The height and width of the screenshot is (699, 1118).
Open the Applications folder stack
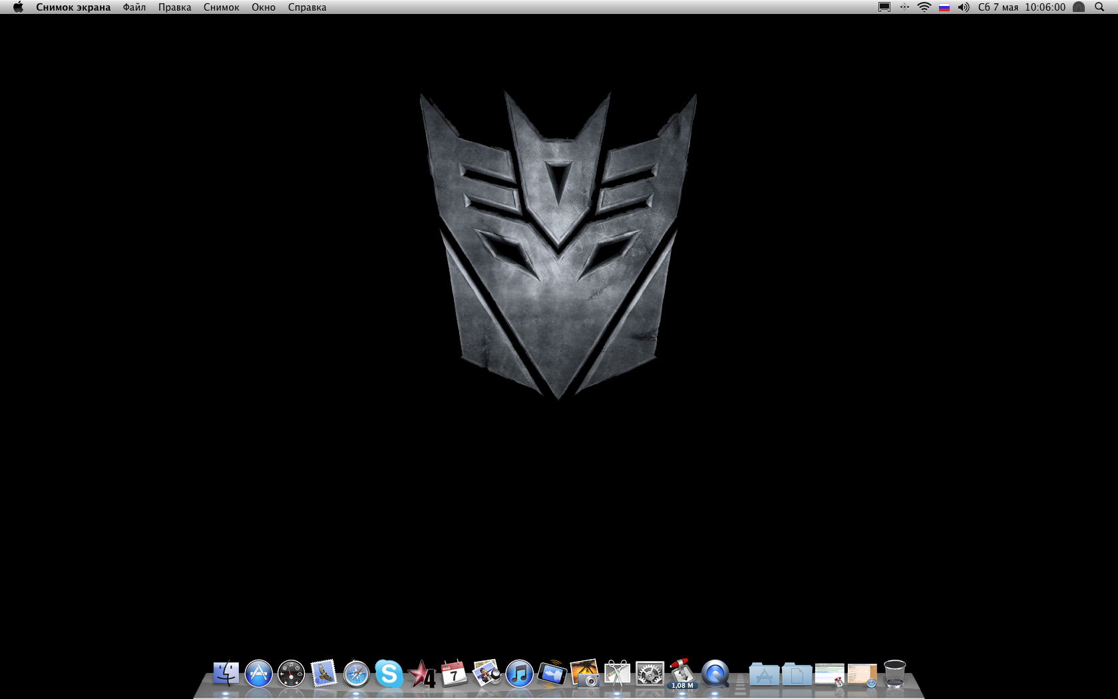pos(764,674)
